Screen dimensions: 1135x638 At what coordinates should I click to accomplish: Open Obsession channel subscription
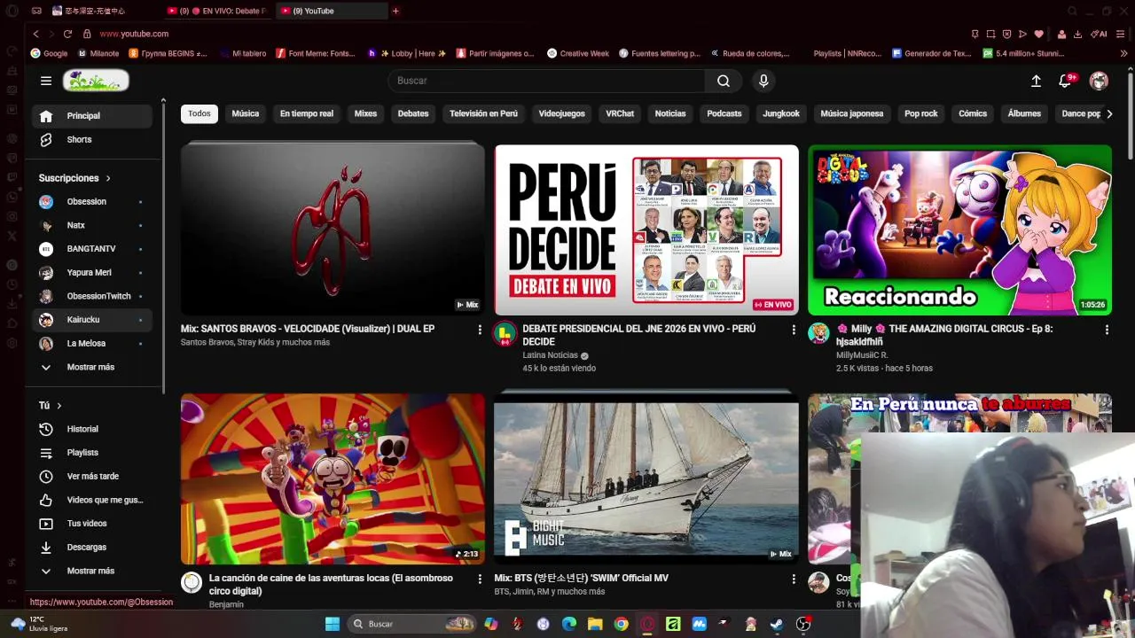pyautogui.click(x=93, y=202)
